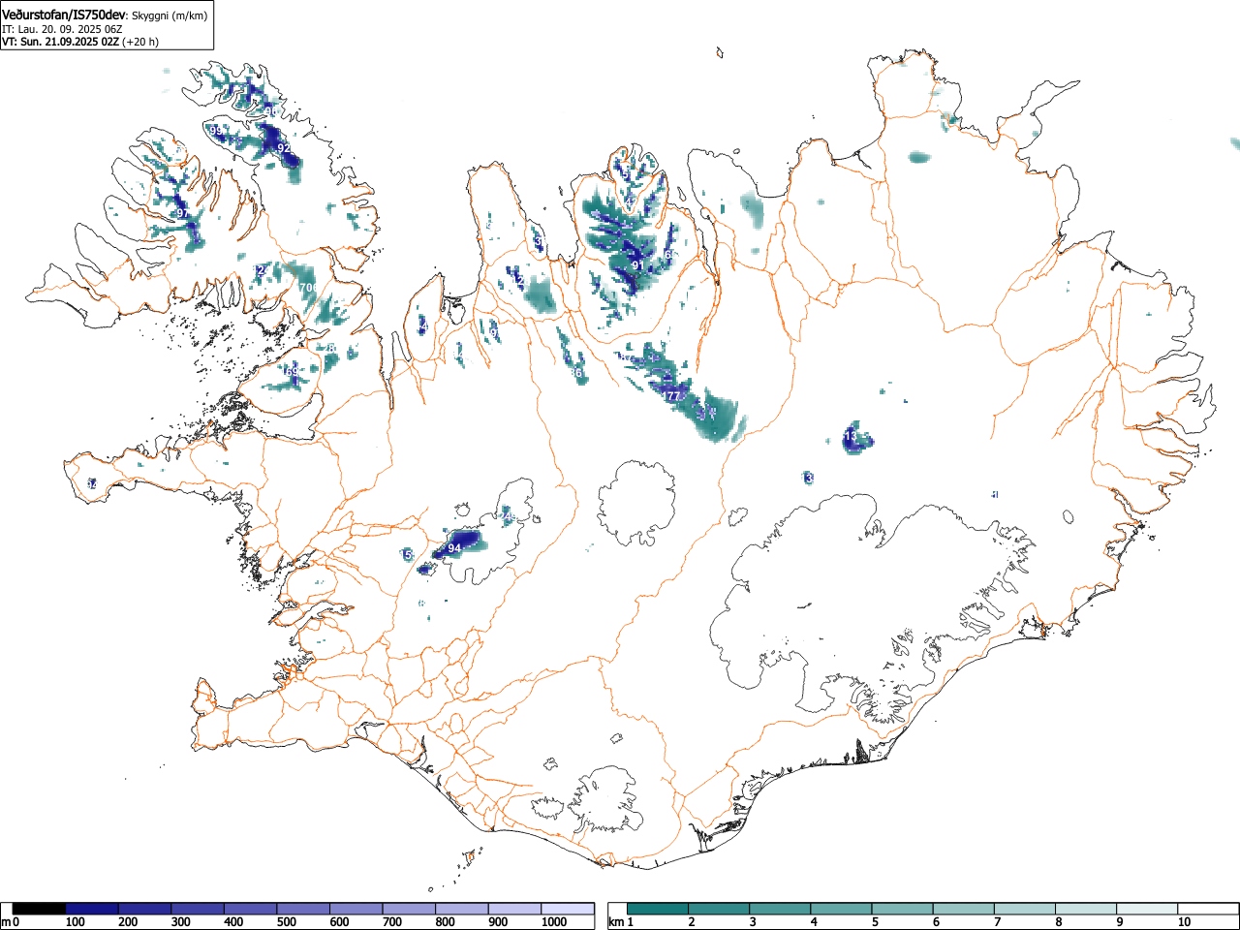Pick the 3–4 km teal legend swatch

pos(781,909)
